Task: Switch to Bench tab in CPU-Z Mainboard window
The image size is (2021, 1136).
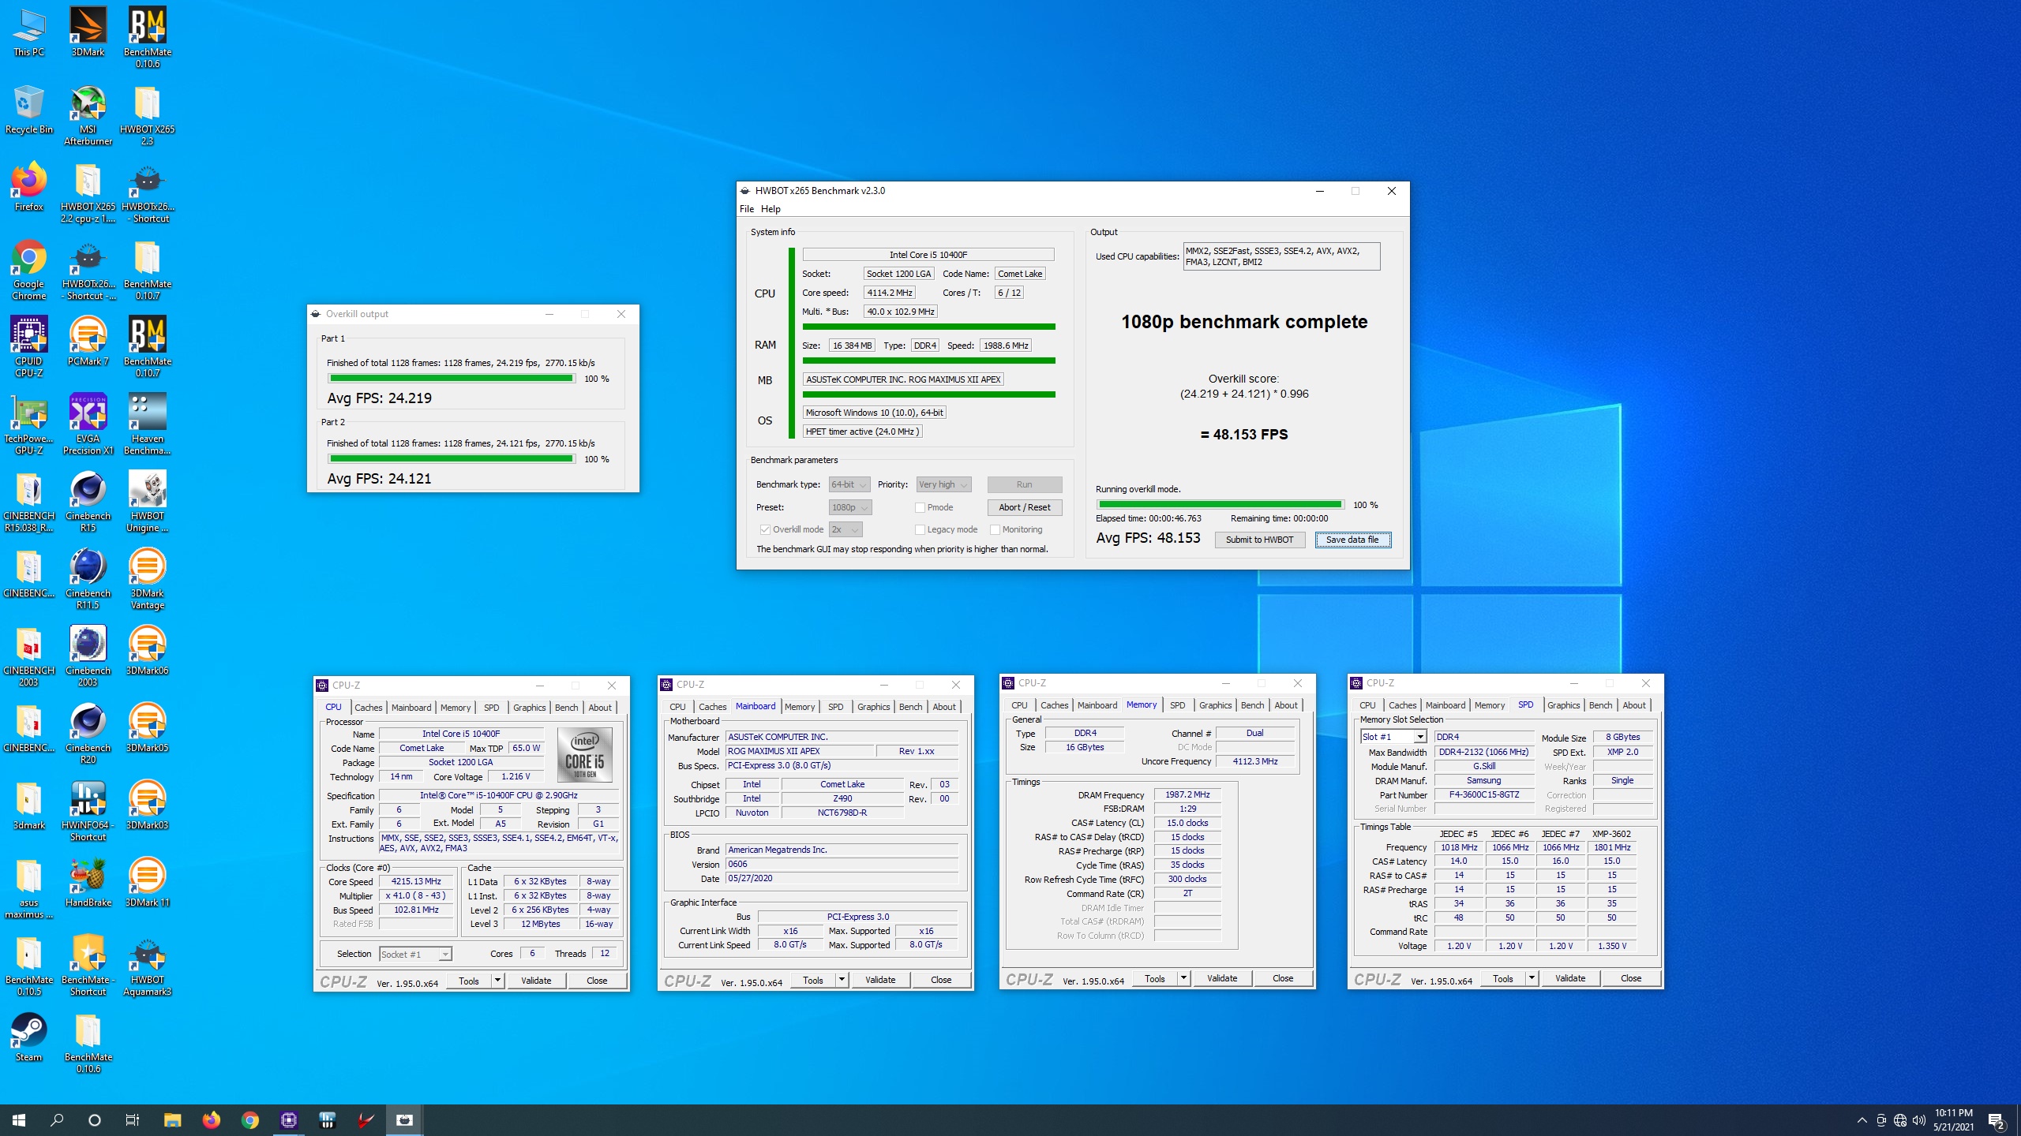Action: point(910,706)
